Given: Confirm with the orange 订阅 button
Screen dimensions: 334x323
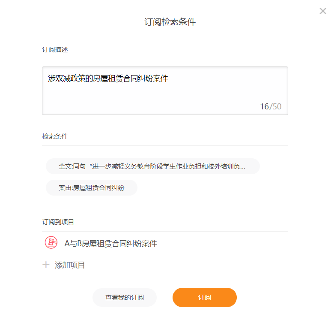Looking at the screenshot, I should [205, 297].
